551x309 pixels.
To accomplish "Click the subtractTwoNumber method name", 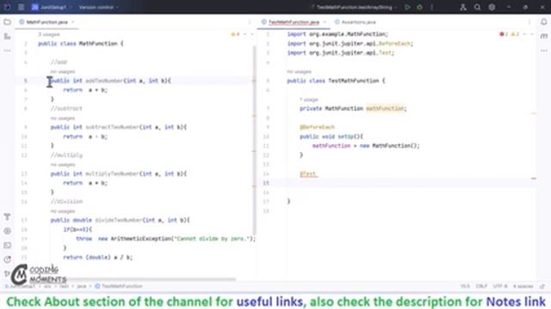I will [x=112, y=127].
